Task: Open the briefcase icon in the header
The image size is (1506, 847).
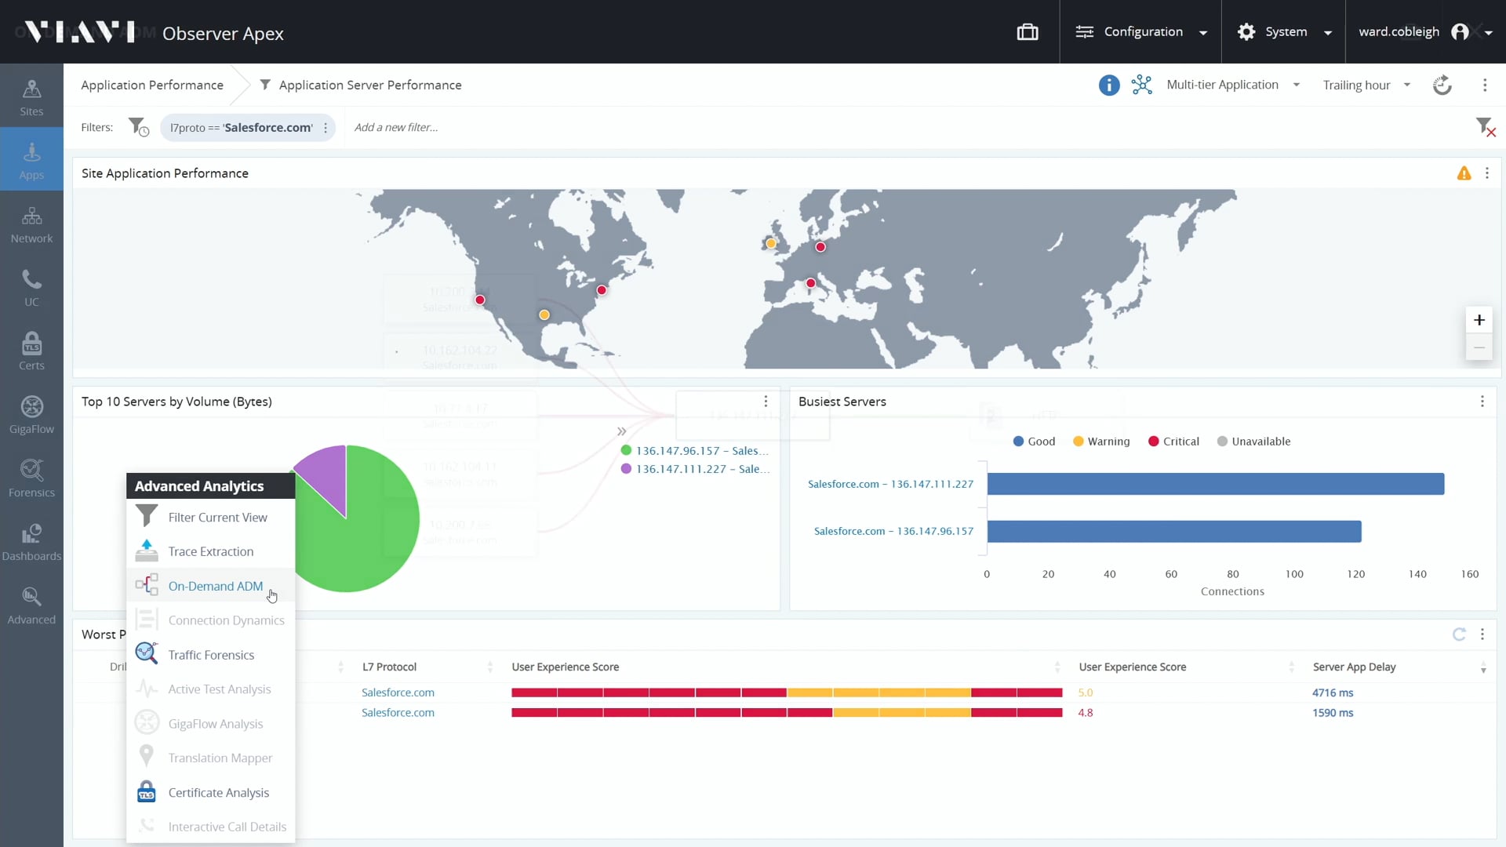Action: click(x=1027, y=32)
